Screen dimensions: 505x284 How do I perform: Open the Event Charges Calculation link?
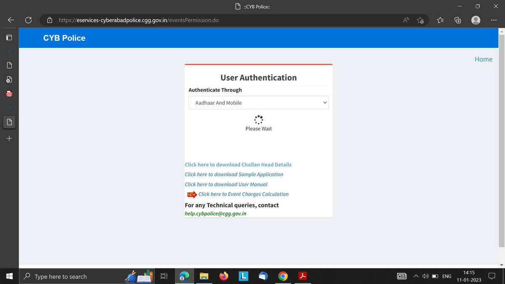click(x=243, y=194)
